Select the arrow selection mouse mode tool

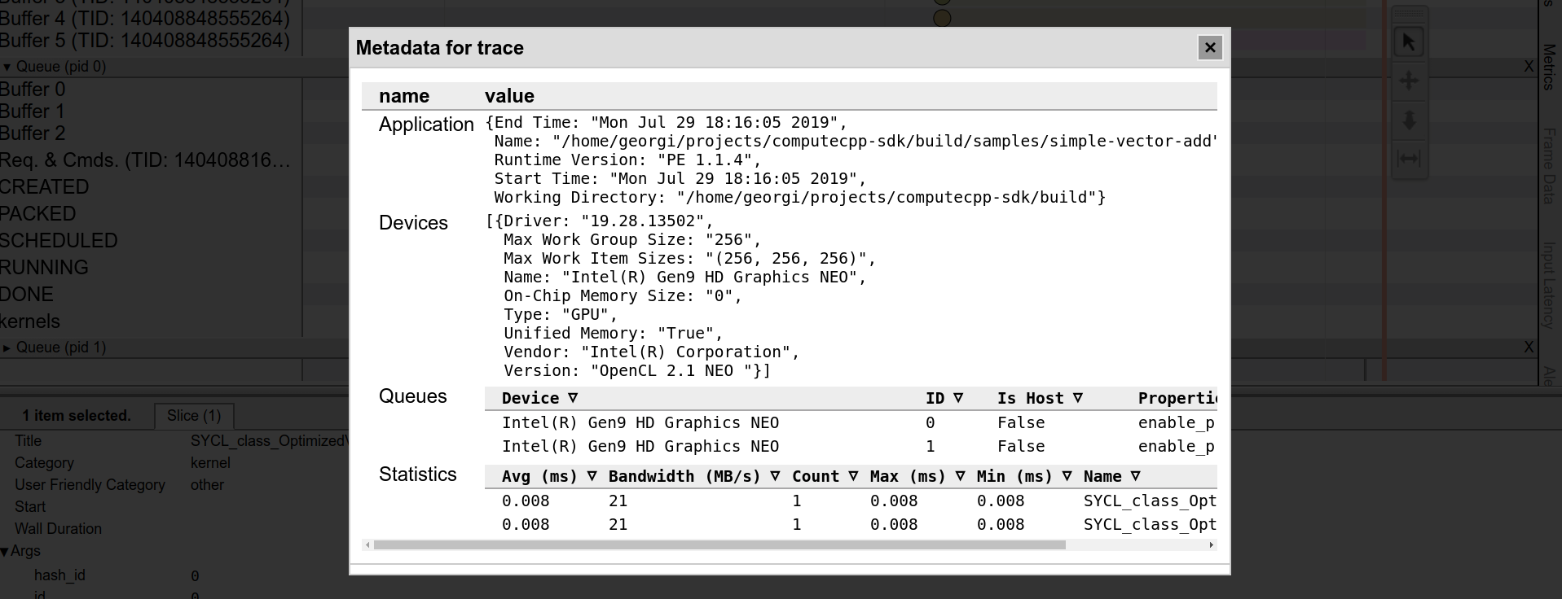[x=1409, y=42]
